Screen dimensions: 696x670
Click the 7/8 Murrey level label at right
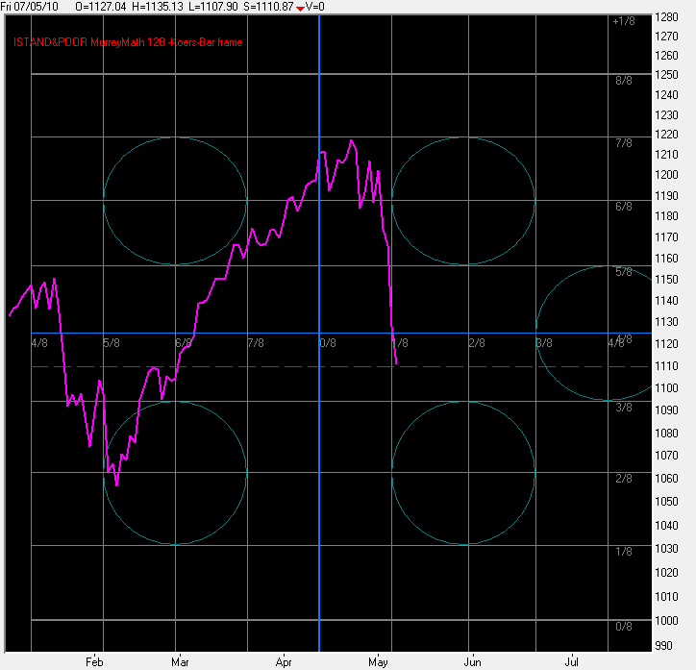(x=624, y=143)
